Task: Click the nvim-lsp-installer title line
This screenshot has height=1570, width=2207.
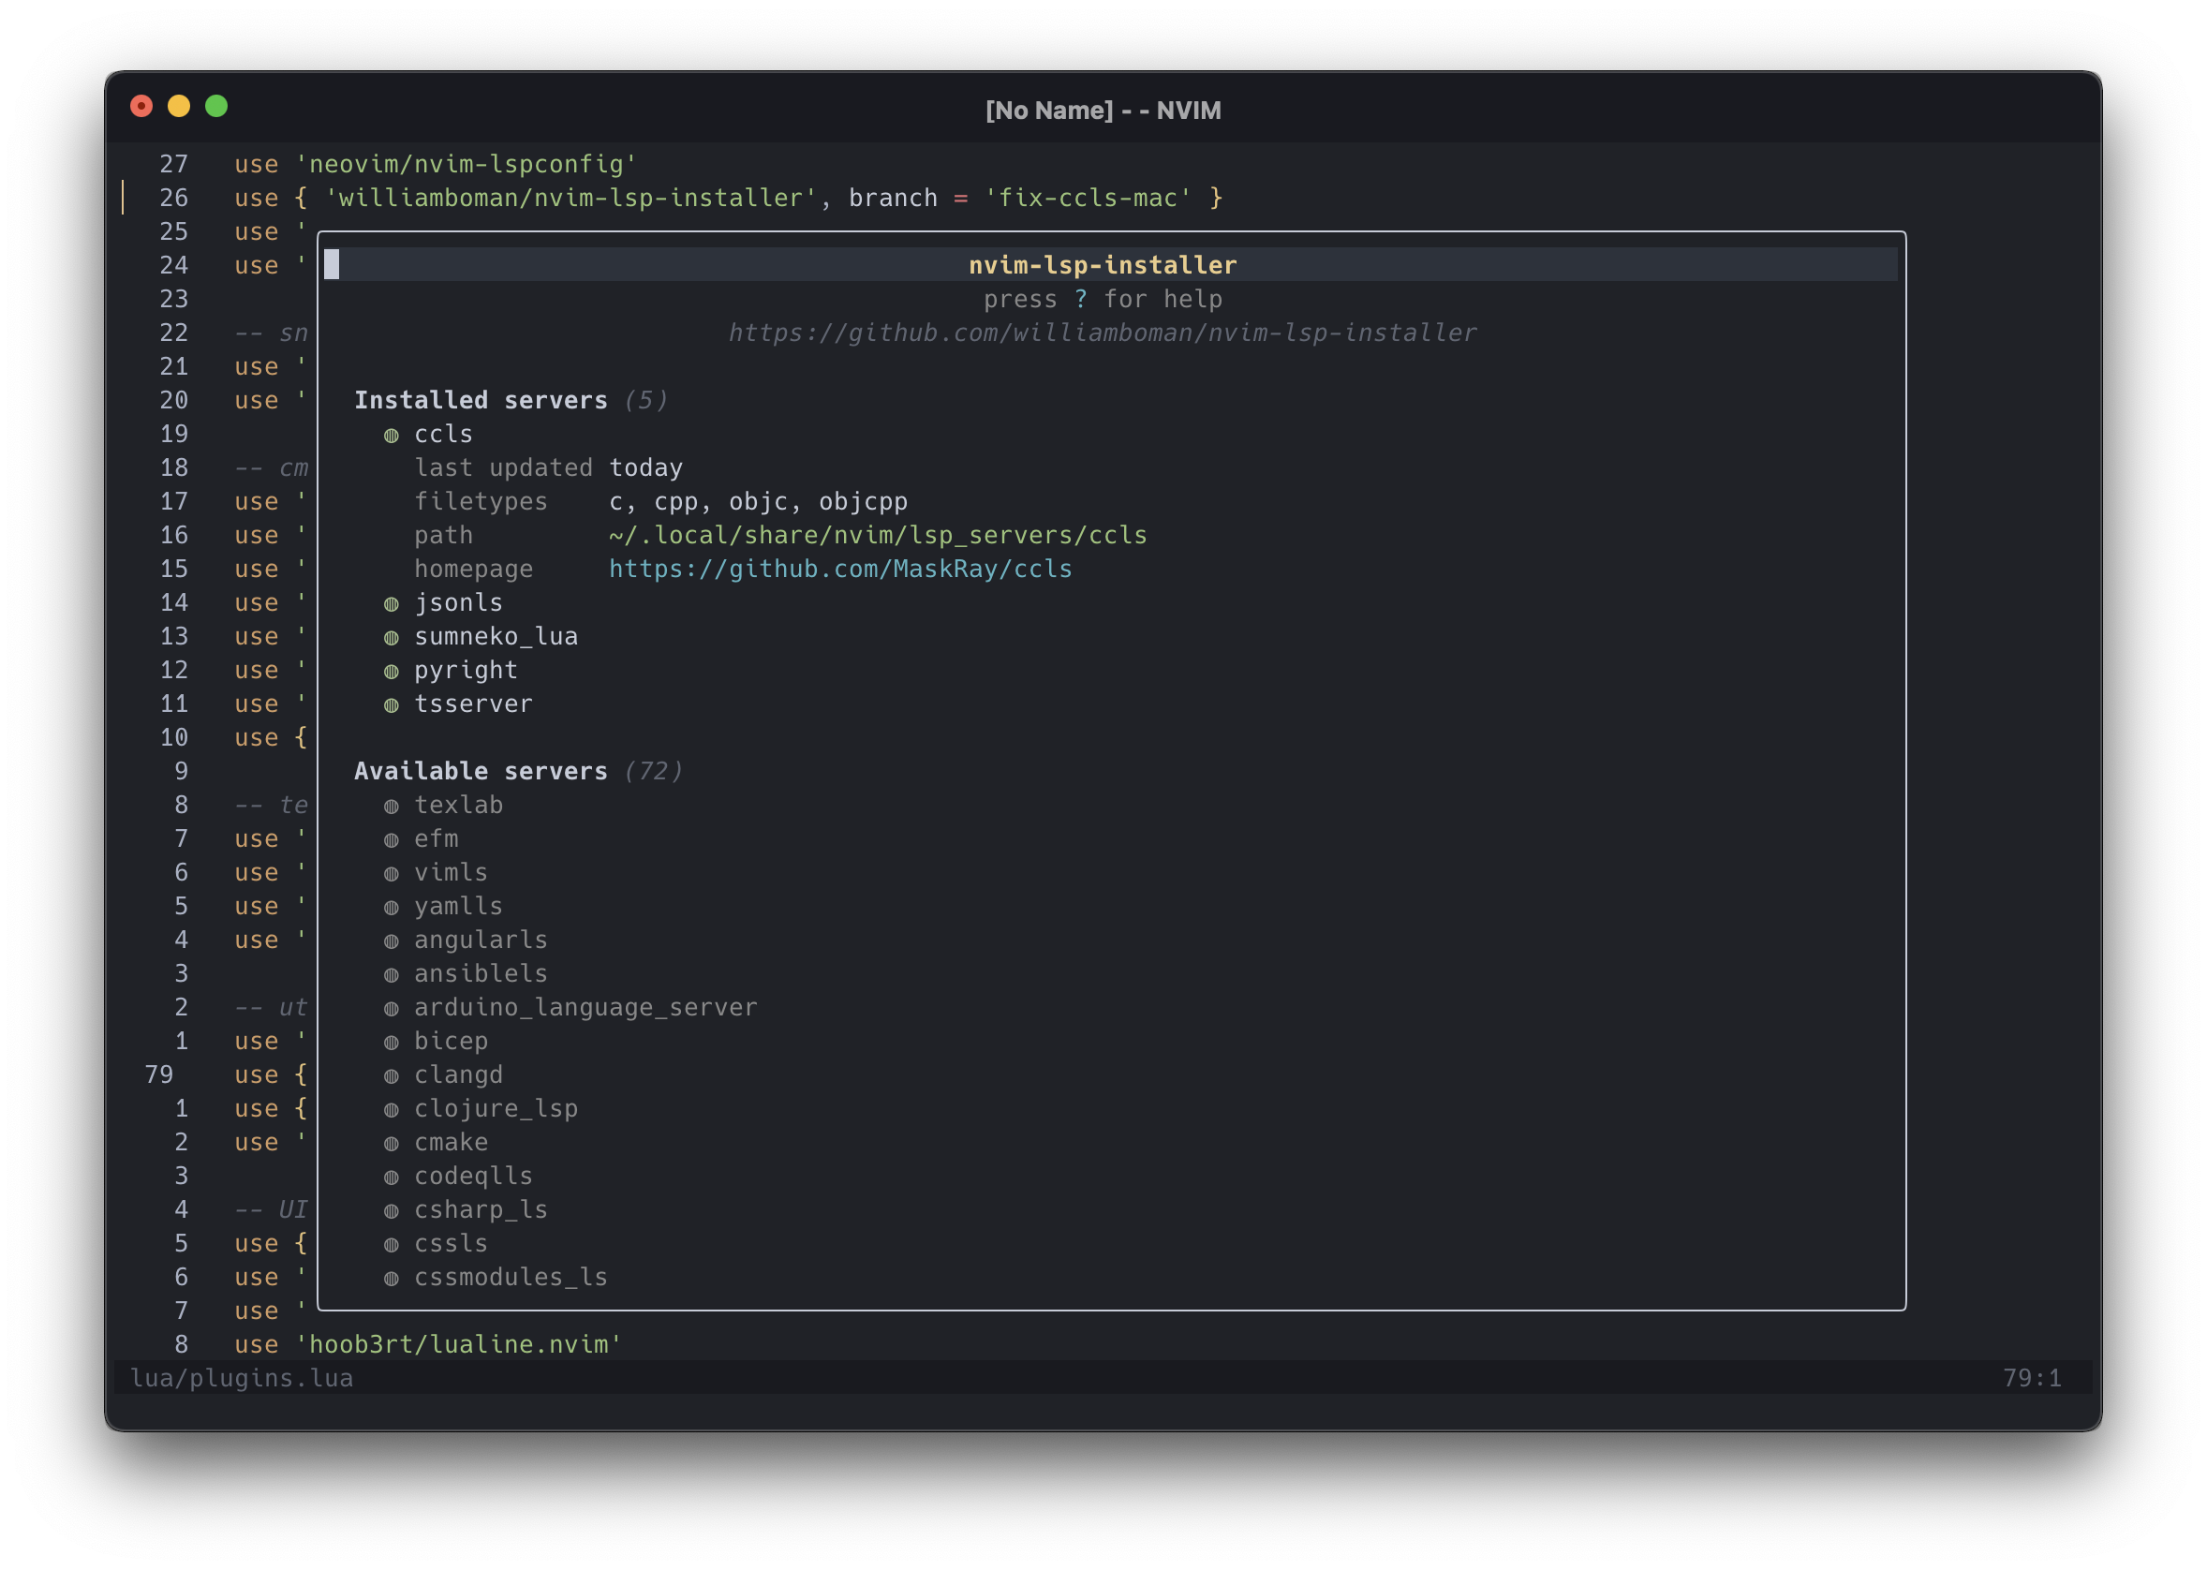Action: click(x=1101, y=264)
